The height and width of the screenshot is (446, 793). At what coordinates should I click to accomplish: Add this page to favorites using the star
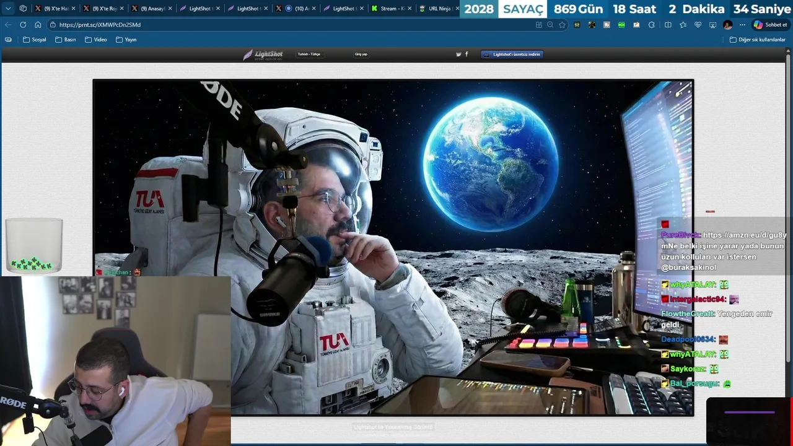(x=562, y=25)
